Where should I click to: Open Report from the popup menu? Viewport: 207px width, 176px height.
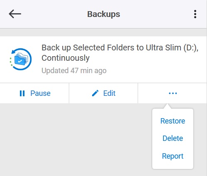173,156
